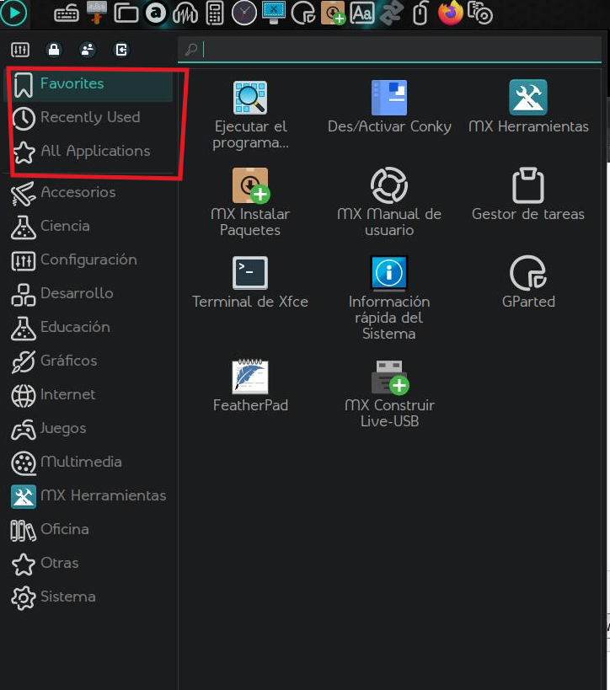This screenshot has width=610, height=690.
Task: Open FeatherPad text editor
Action: (250, 387)
